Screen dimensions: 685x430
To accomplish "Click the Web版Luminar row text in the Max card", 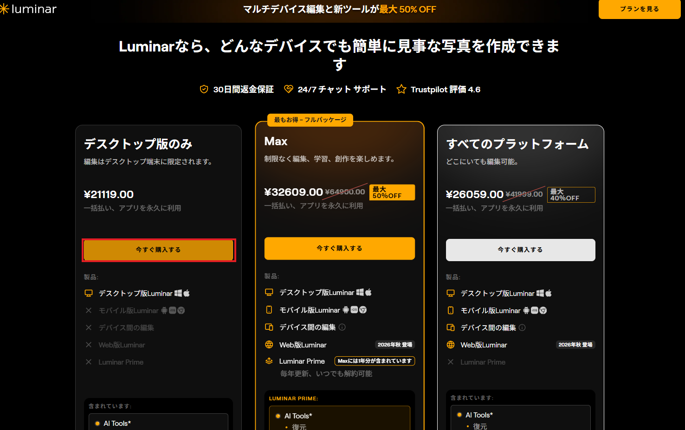I will point(303,345).
